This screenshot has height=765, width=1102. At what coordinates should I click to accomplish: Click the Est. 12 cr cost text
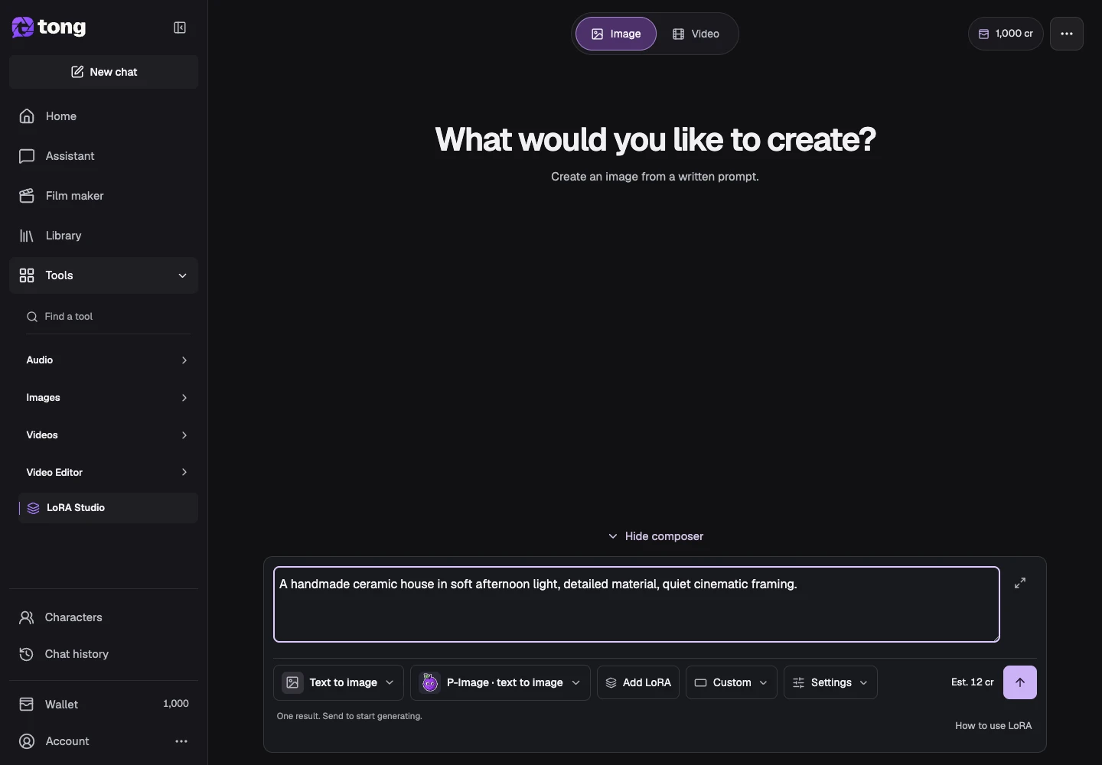[x=973, y=682]
